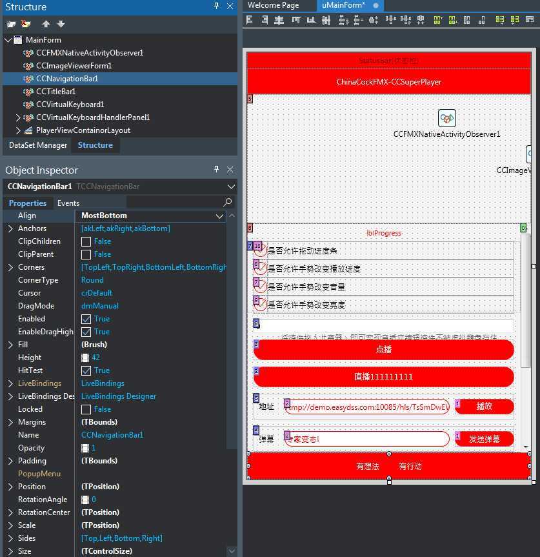Click the align right edges toolbar icon

click(265, 20)
